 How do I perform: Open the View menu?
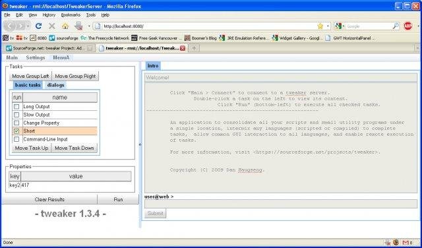tap(32, 15)
